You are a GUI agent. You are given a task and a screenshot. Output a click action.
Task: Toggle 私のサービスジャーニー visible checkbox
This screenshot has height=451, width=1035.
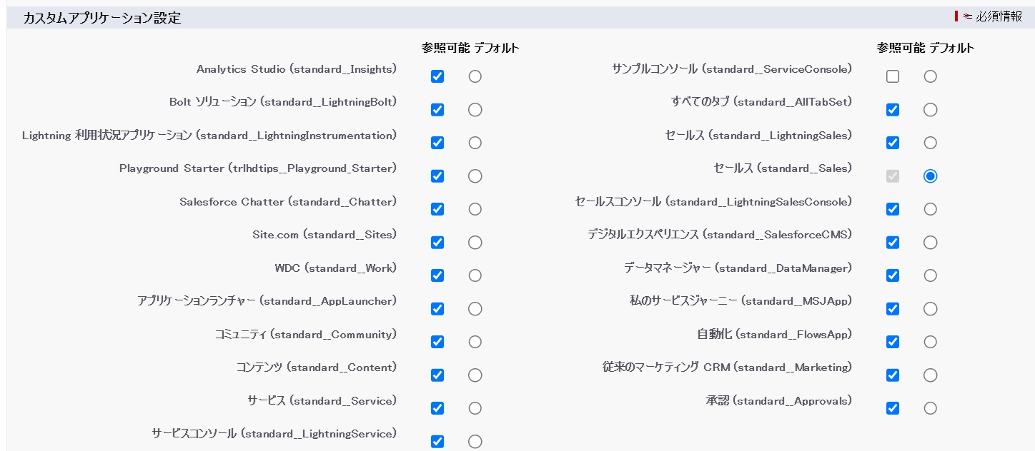point(893,309)
